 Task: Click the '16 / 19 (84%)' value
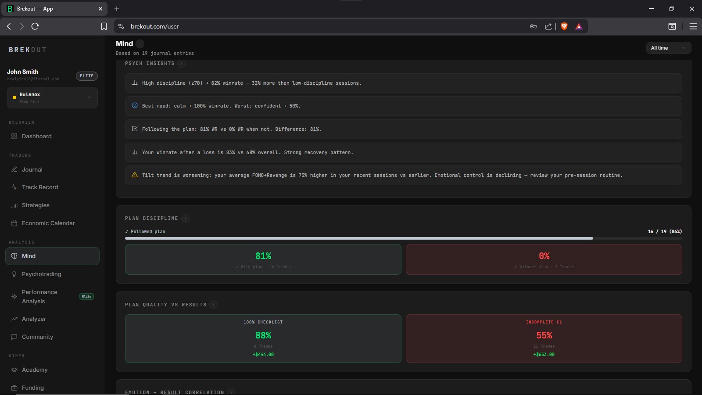[x=665, y=231]
